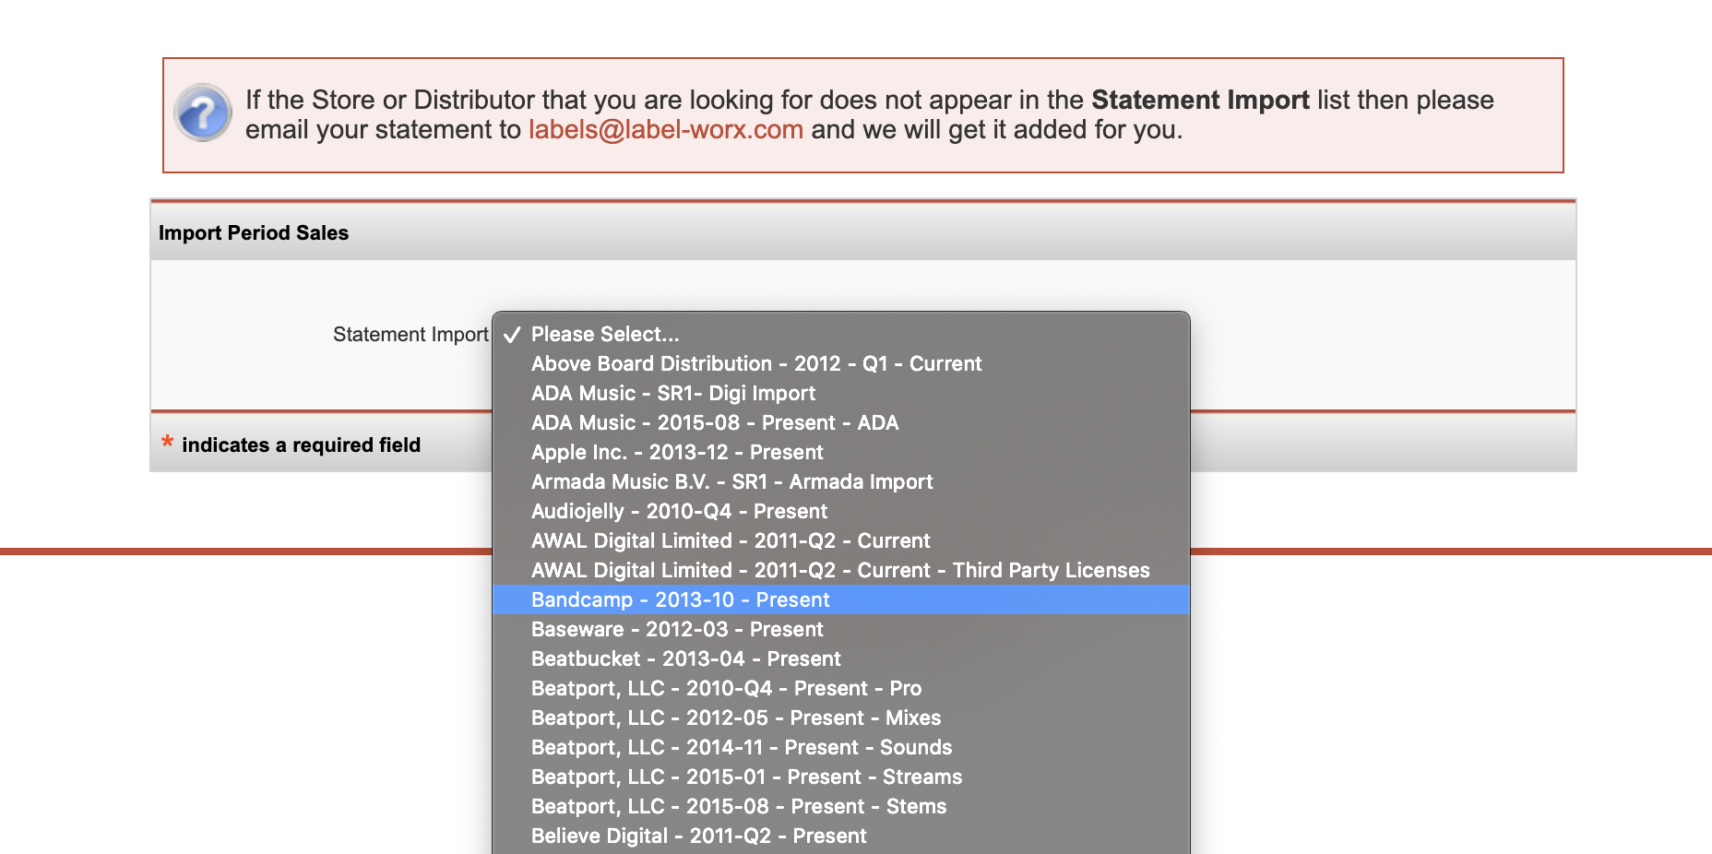Pick Beatport, LLC - 2015-01 - Present - Streams
This screenshot has height=854, width=1712.
(x=841, y=777)
